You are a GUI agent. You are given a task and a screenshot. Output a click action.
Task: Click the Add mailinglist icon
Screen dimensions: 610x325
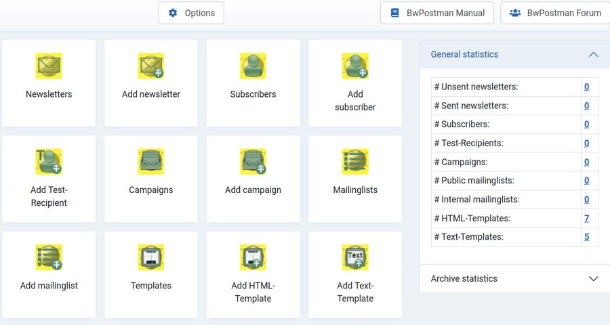[x=49, y=257]
